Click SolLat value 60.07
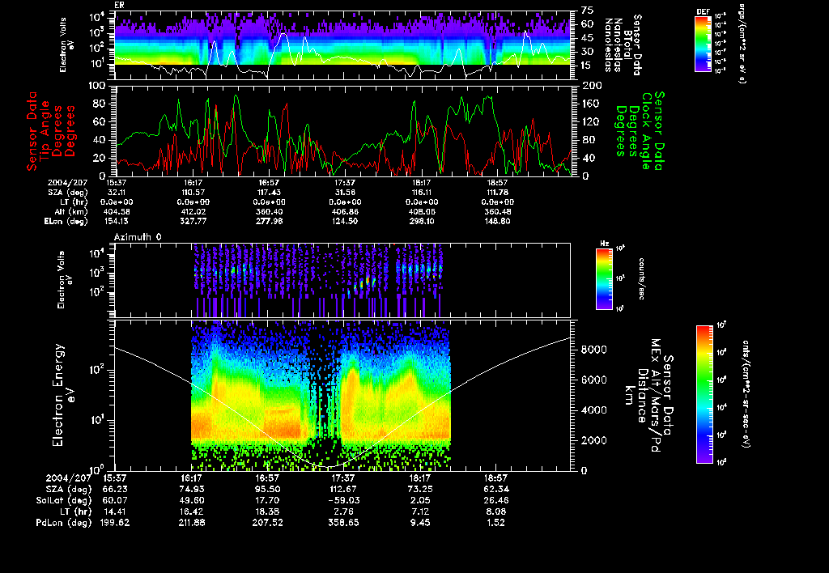 pyautogui.click(x=115, y=500)
